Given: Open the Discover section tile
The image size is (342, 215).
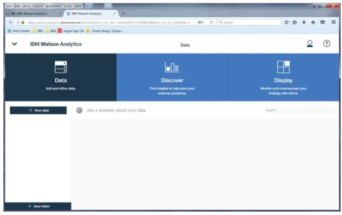Looking at the screenshot, I should pyautogui.click(x=172, y=77).
